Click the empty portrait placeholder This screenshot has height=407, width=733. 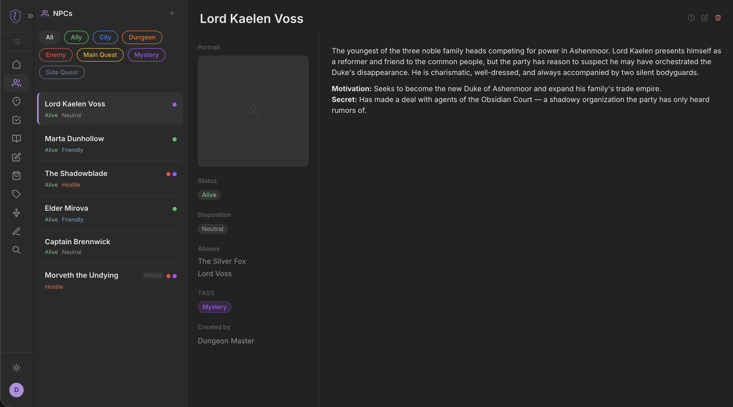(x=253, y=111)
